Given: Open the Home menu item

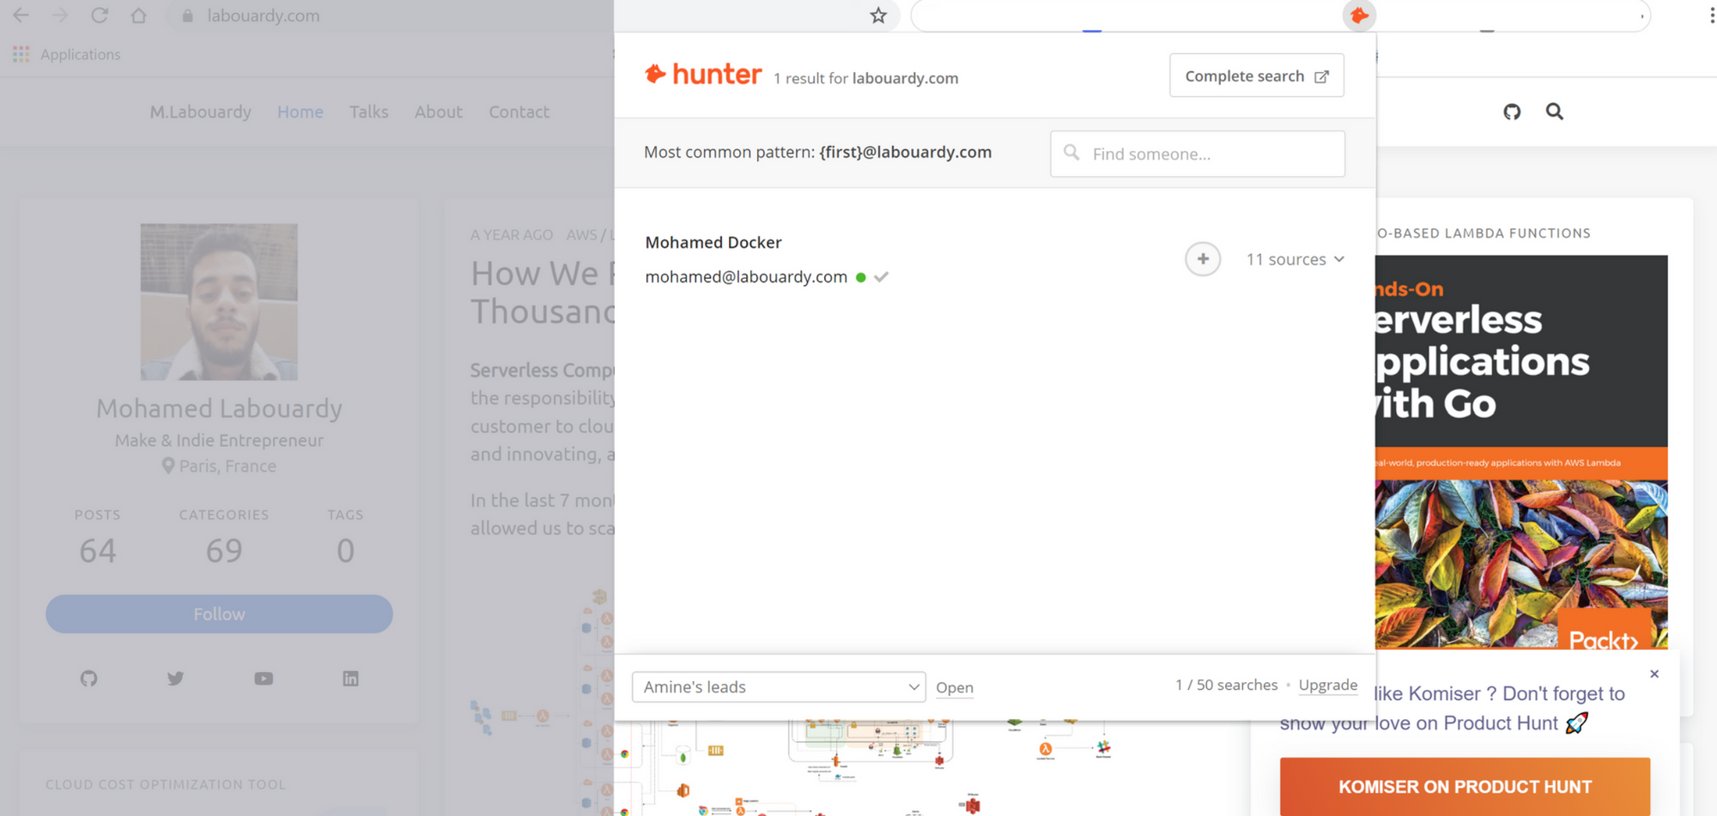Looking at the screenshot, I should [x=300, y=112].
